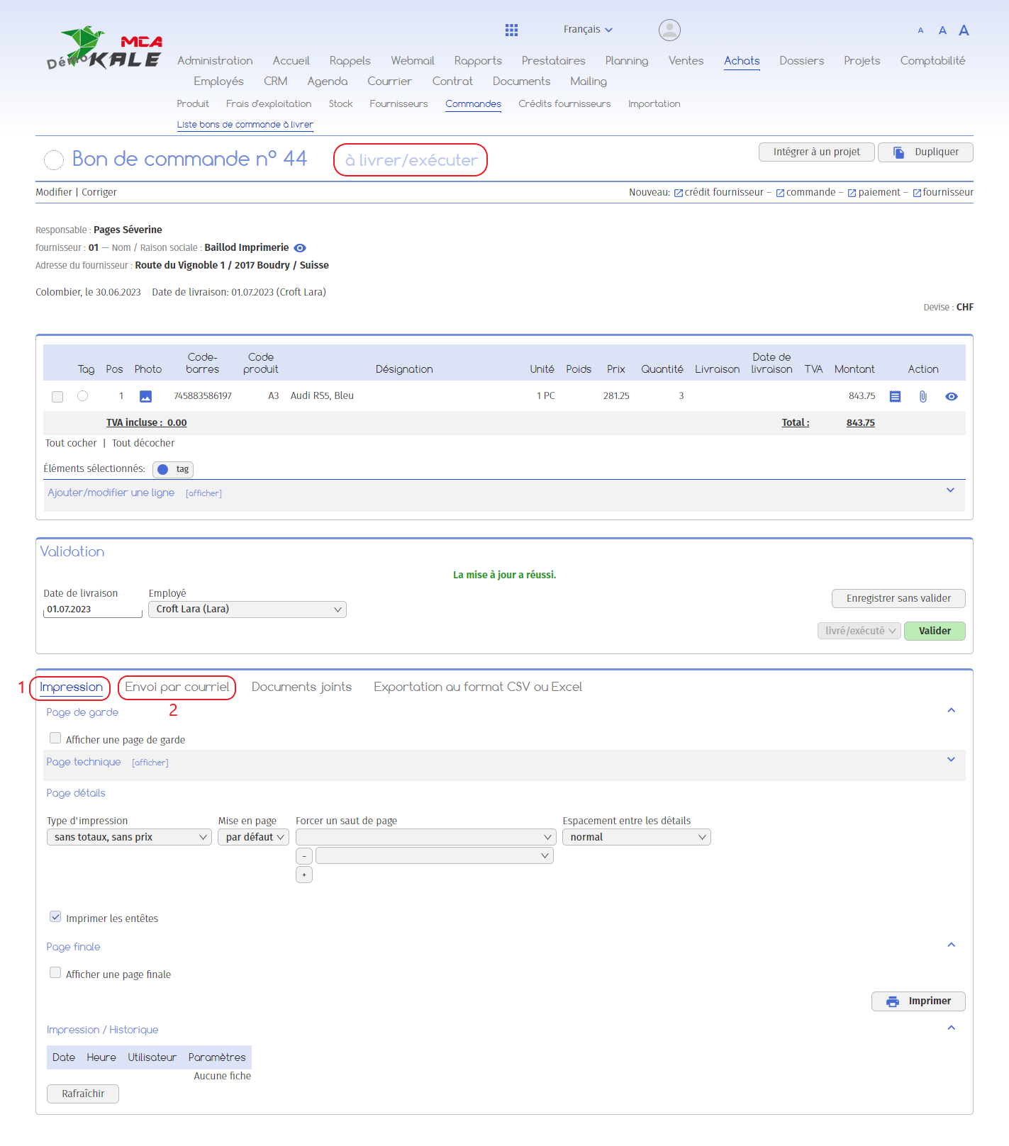The width and height of the screenshot is (1009, 1146).
Task: Open the livré/exécuté status dropdown
Action: click(859, 631)
